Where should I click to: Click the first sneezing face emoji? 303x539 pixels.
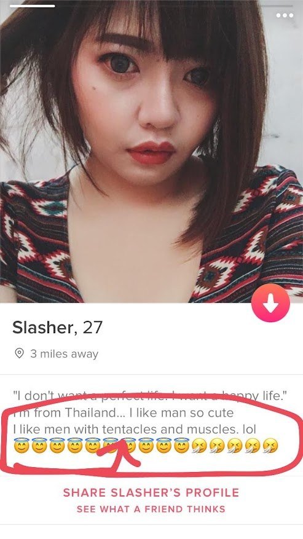point(199,446)
